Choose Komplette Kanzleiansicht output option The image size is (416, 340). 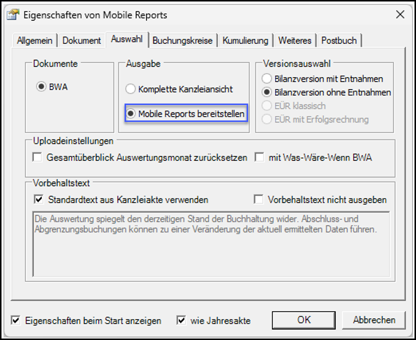point(130,89)
